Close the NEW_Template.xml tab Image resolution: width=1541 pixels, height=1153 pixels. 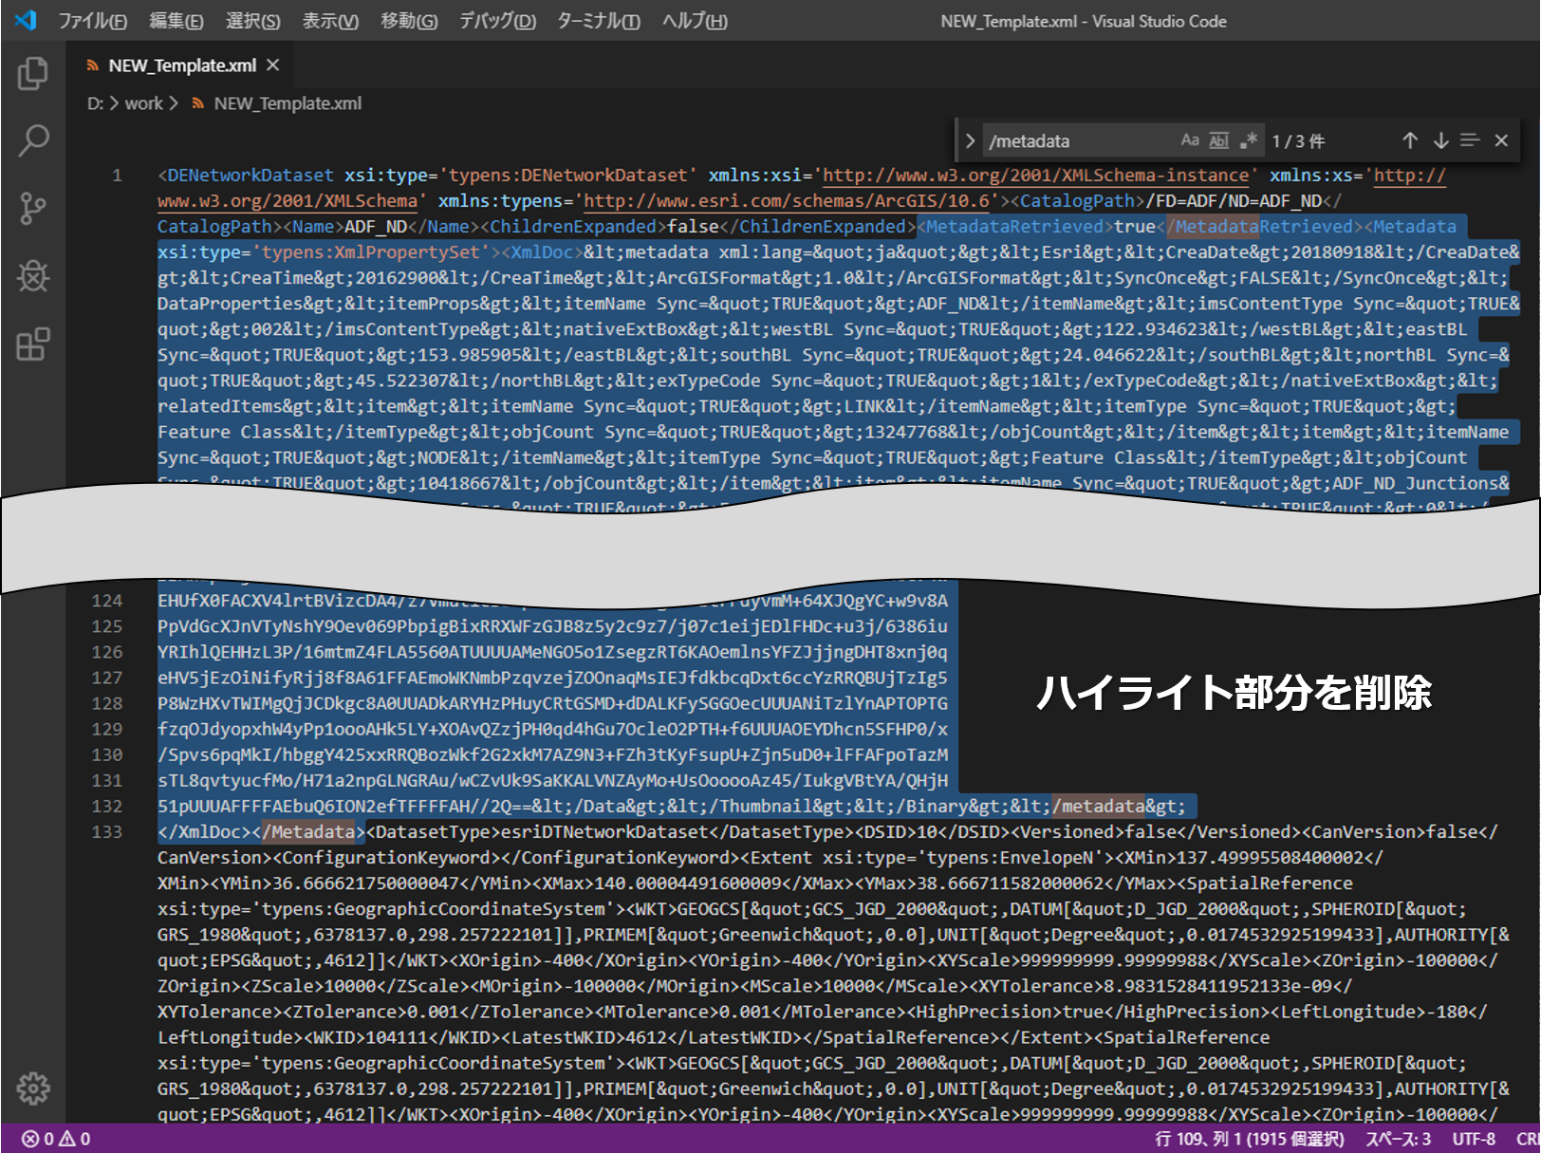[273, 65]
